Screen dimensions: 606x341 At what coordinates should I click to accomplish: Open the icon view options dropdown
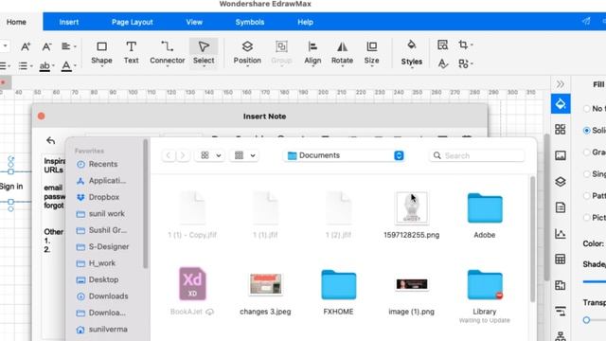click(210, 155)
